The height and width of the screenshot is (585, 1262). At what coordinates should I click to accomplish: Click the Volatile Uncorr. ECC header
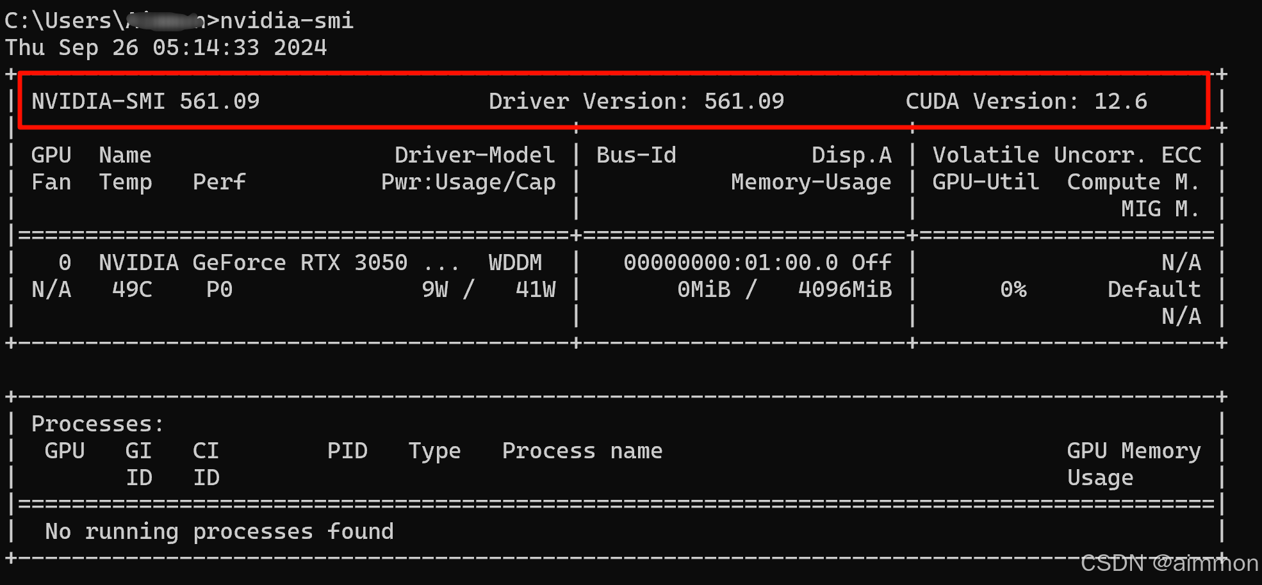coord(1067,155)
